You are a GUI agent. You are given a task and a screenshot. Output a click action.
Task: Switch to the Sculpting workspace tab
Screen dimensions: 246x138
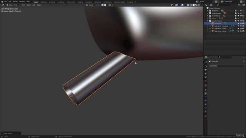tap(52, 2)
